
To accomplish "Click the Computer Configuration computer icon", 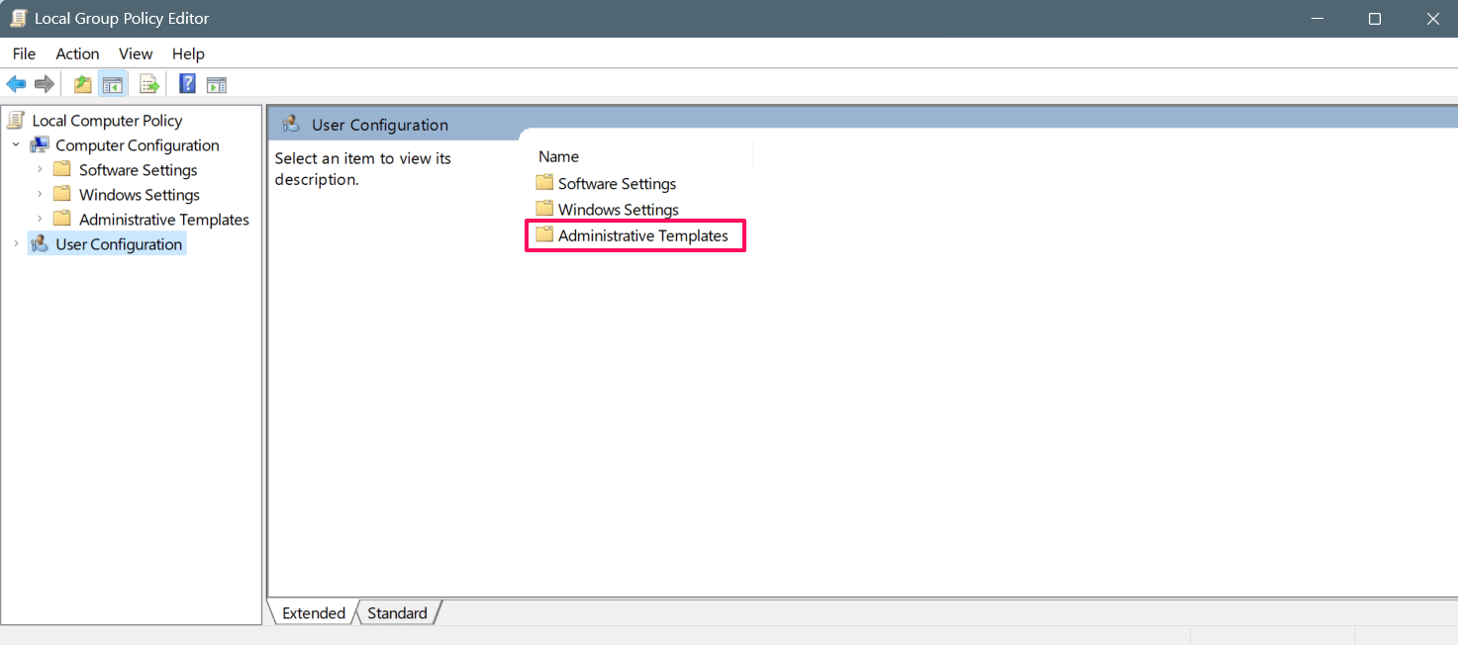I will (40, 145).
